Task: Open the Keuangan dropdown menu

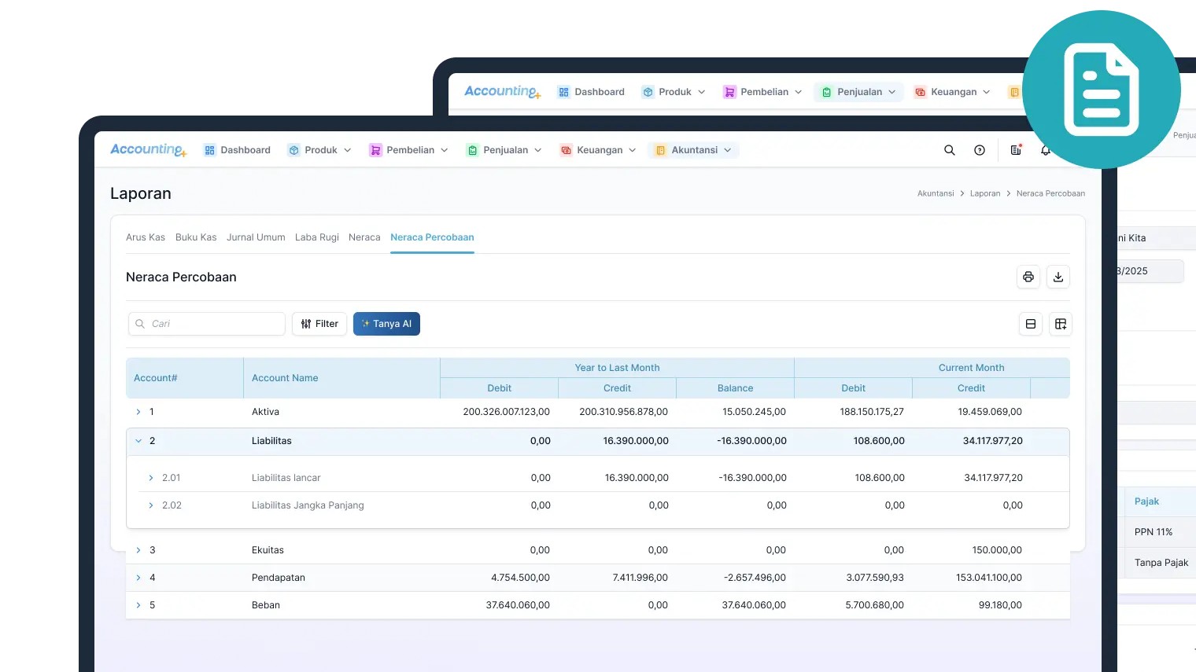Action: click(x=598, y=150)
